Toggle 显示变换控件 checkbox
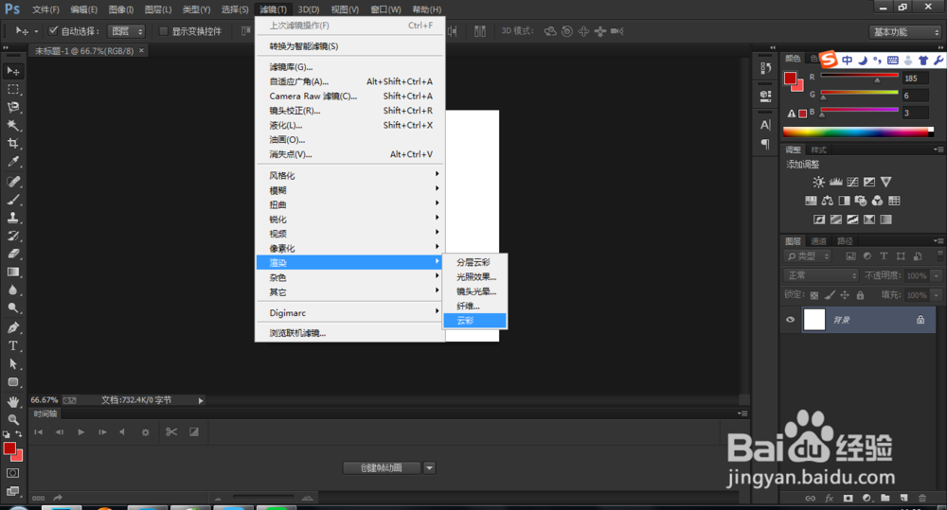 tap(163, 31)
